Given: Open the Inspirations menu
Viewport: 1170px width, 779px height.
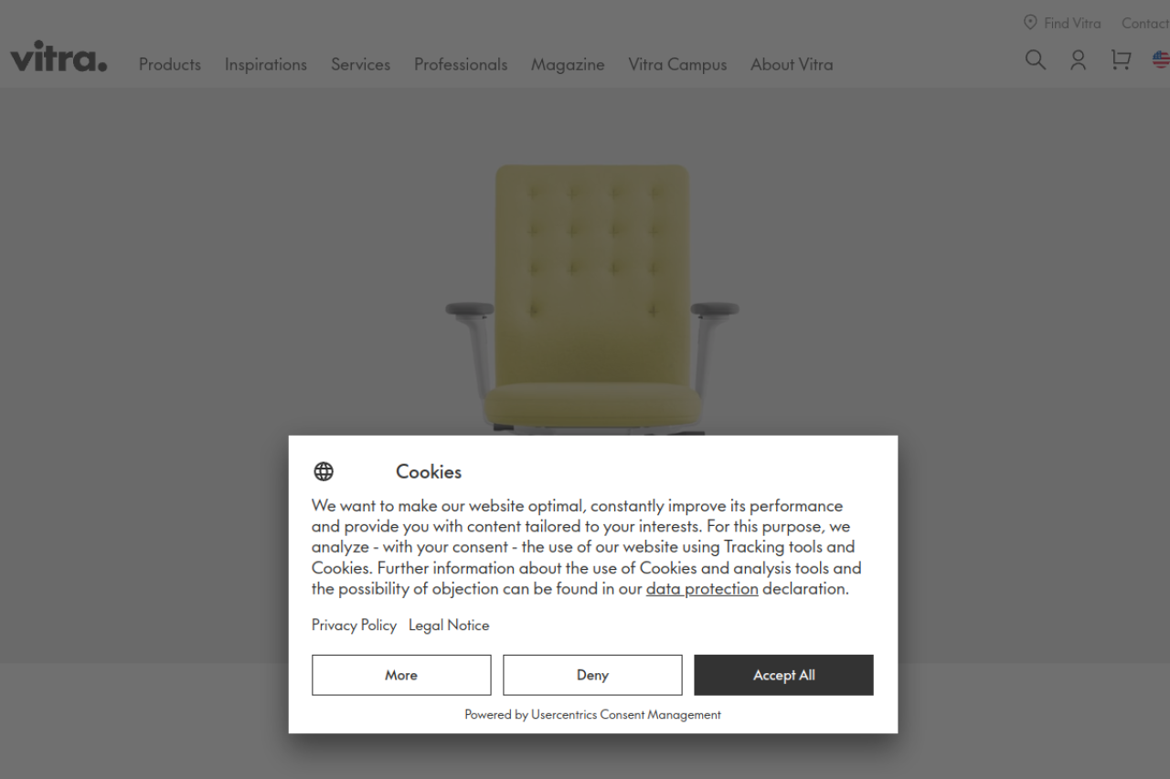Looking at the screenshot, I should point(266,65).
